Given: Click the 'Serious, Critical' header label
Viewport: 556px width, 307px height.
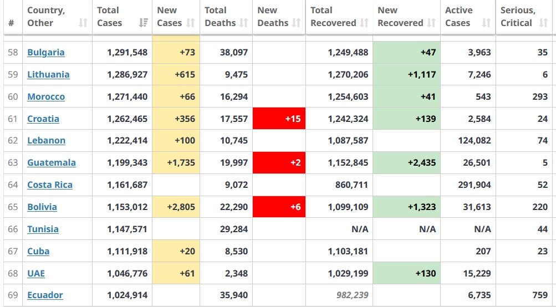Looking at the screenshot, I should click(518, 17).
